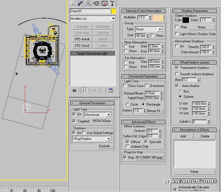Switch to the Modify panel tab
This screenshot has width=221, height=192.
pyautogui.click(x=80, y=3)
